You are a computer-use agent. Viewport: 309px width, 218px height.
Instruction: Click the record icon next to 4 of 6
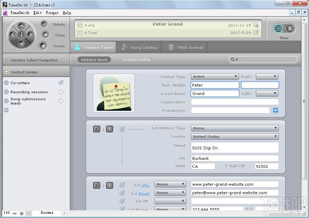tap(80, 25)
